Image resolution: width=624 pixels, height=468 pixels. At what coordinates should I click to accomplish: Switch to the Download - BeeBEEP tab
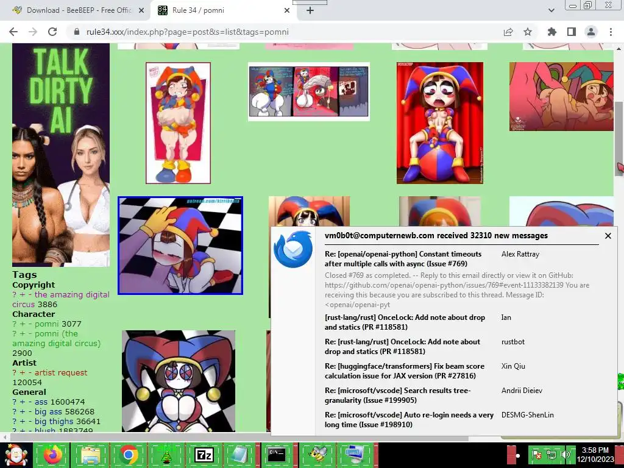[79, 10]
